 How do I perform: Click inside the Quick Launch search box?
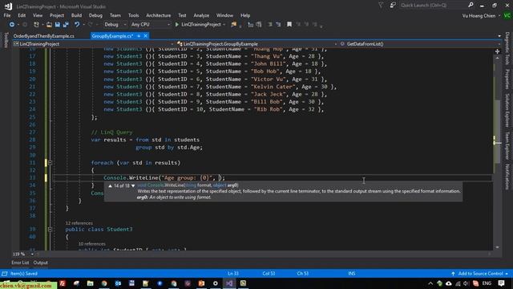(433, 6)
